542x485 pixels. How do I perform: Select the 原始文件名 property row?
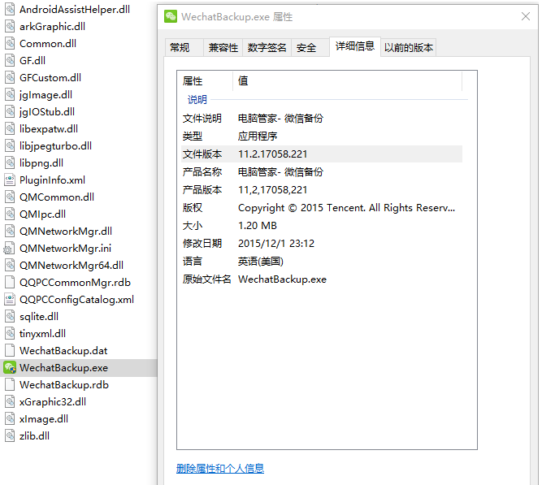tap(322, 279)
